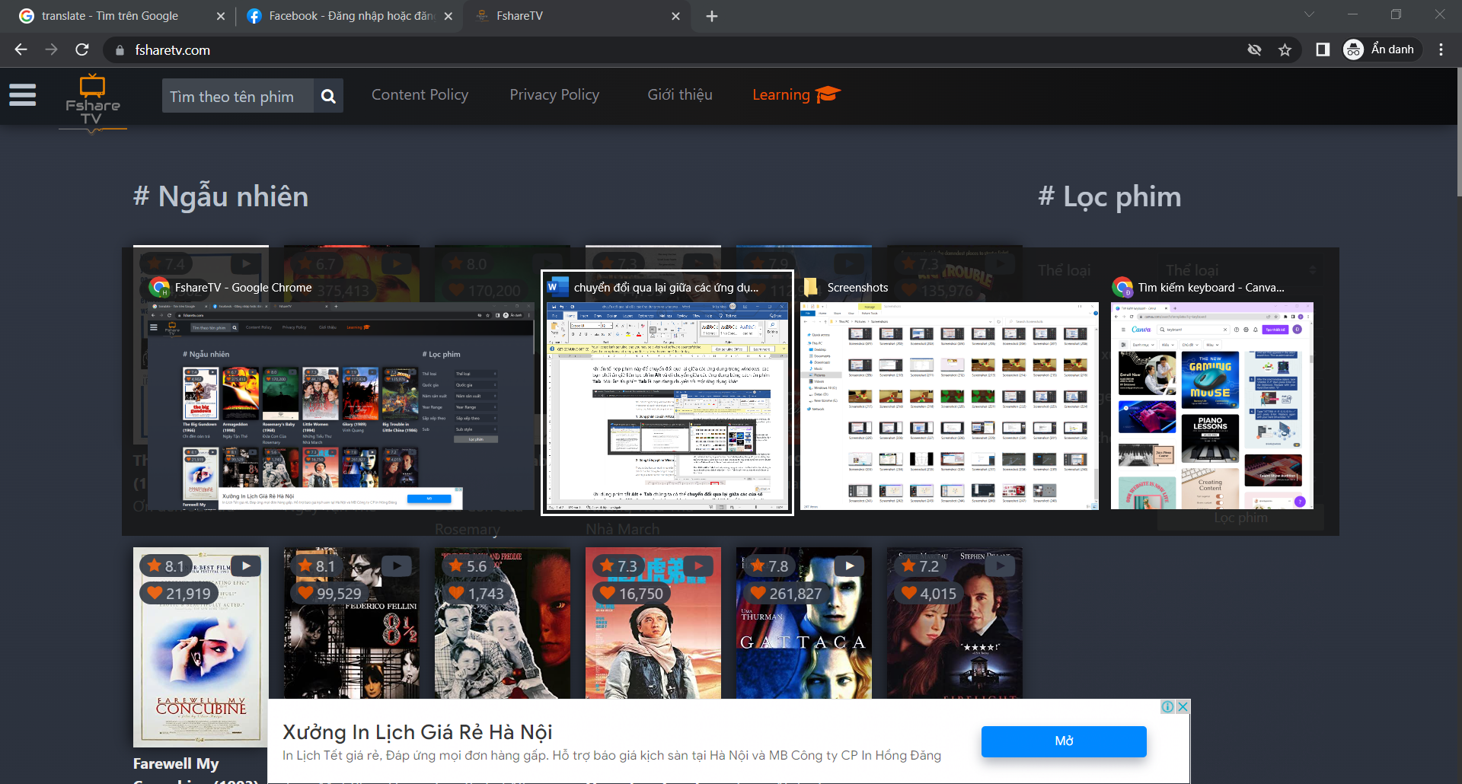This screenshot has width=1462, height=784.
Task: Reload the current page
Action: (x=82, y=49)
